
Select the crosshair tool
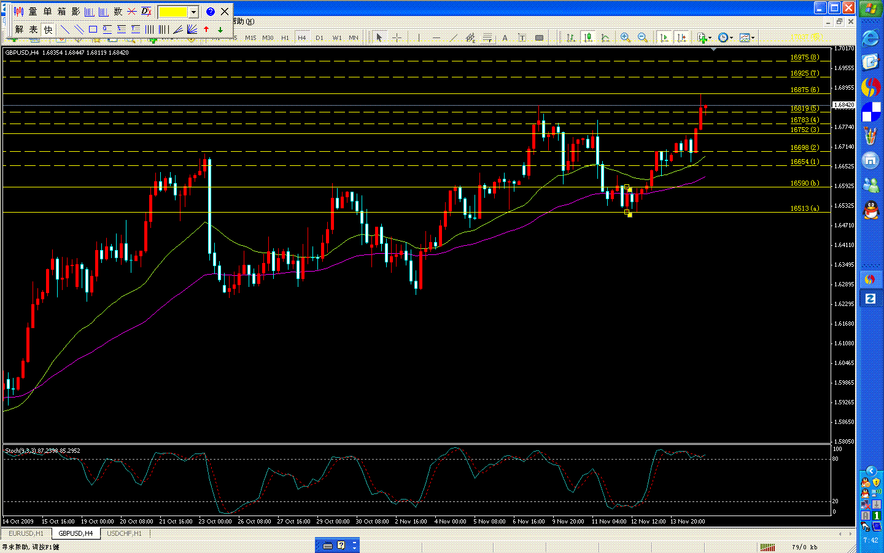coord(397,37)
